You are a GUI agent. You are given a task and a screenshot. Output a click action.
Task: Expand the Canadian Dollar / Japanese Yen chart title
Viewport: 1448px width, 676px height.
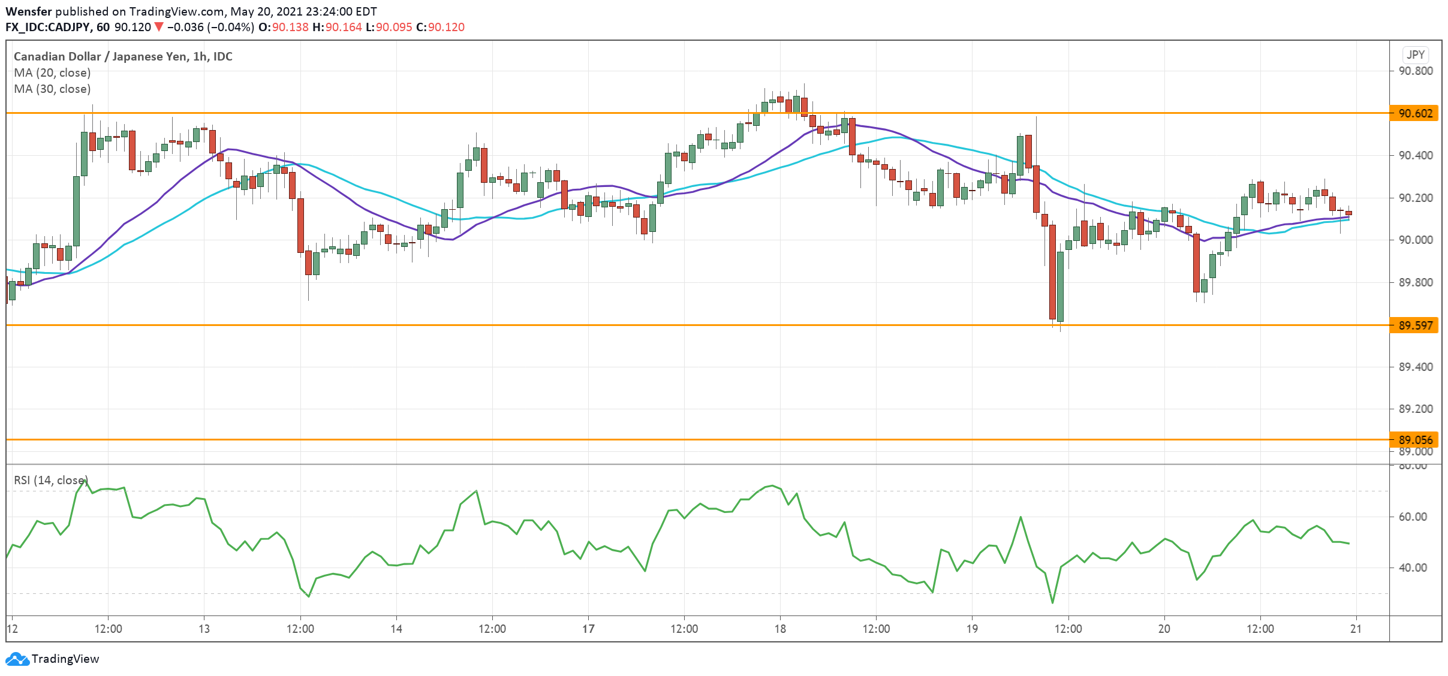point(122,56)
